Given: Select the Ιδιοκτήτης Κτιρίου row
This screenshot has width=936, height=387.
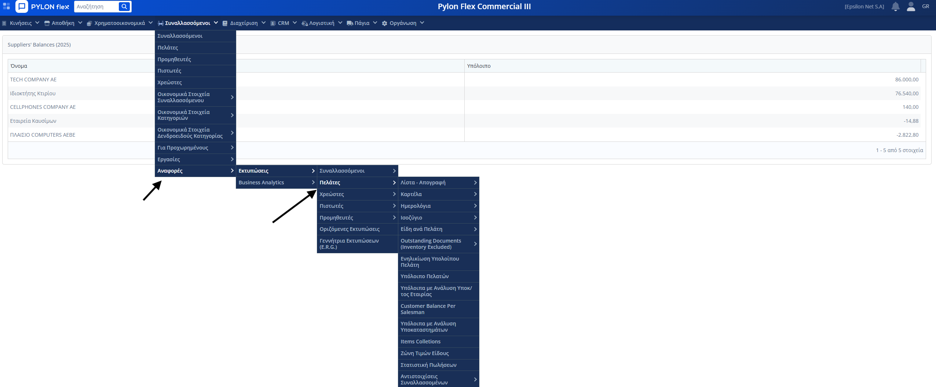Looking at the screenshot, I should [x=464, y=93].
